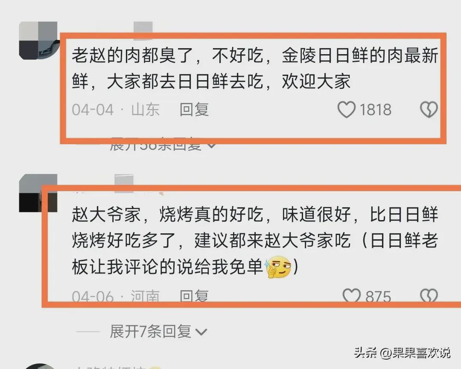
Task: Tap the broken-heart dislike on the 山东 comment
Action: (x=429, y=110)
